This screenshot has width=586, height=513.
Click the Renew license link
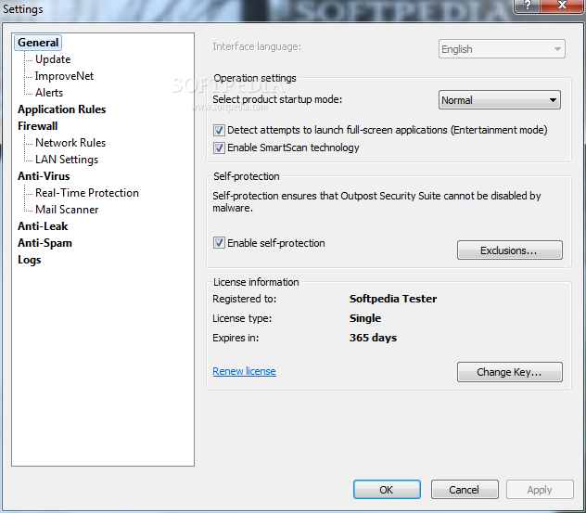245,371
